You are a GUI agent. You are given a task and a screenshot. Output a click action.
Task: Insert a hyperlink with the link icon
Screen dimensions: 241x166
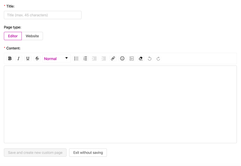click(x=113, y=59)
